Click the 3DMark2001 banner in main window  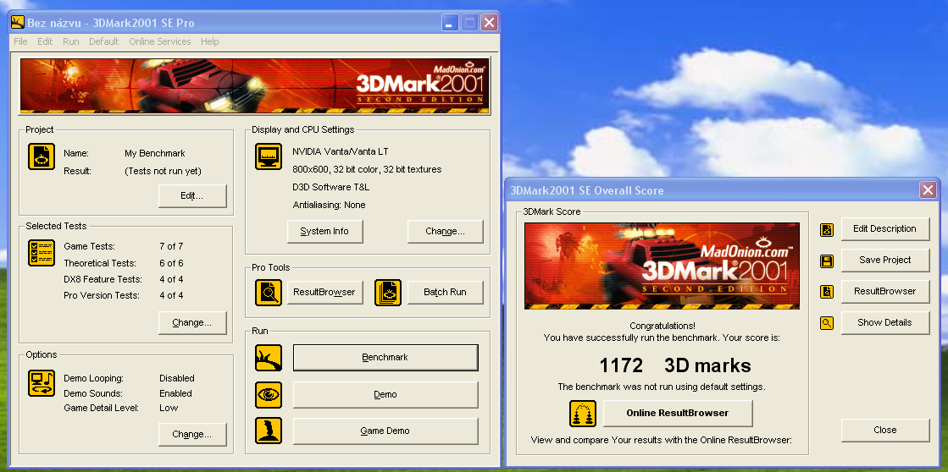click(x=254, y=85)
